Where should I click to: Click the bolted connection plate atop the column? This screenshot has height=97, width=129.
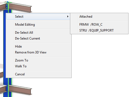click(x=7, y=6)
